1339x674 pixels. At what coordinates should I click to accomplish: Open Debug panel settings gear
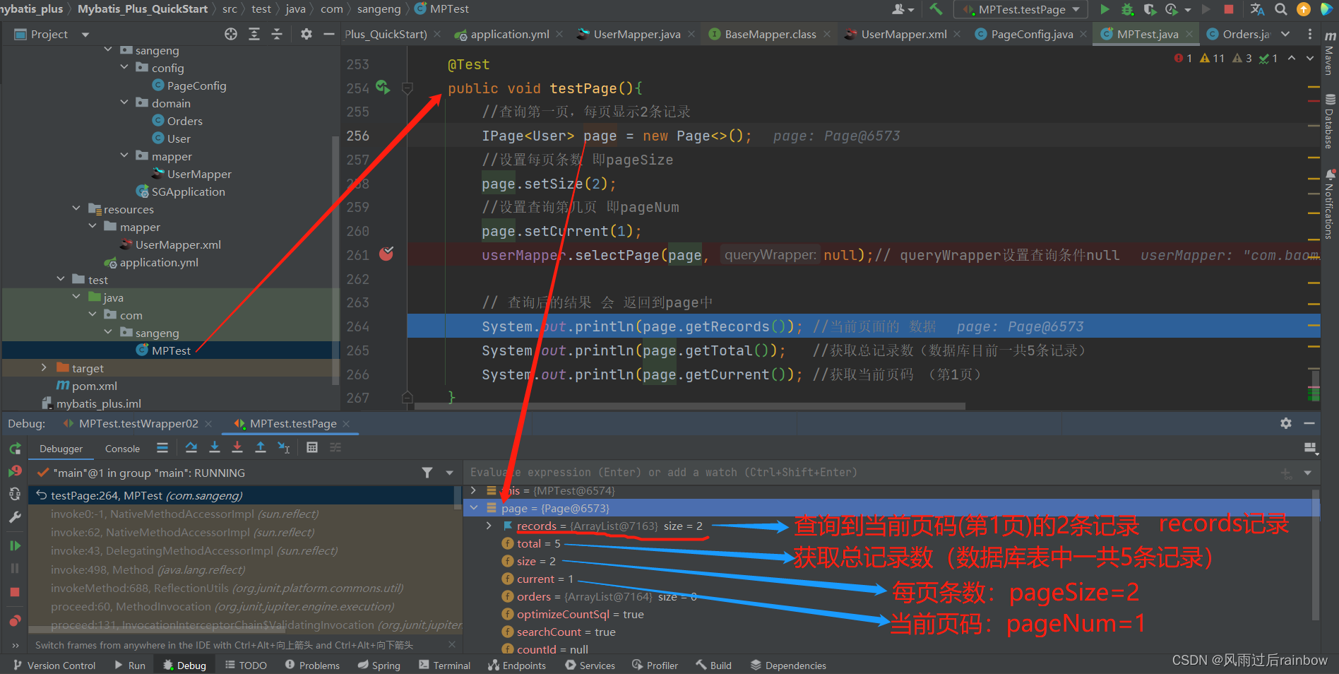click(x=1286, y=423)
